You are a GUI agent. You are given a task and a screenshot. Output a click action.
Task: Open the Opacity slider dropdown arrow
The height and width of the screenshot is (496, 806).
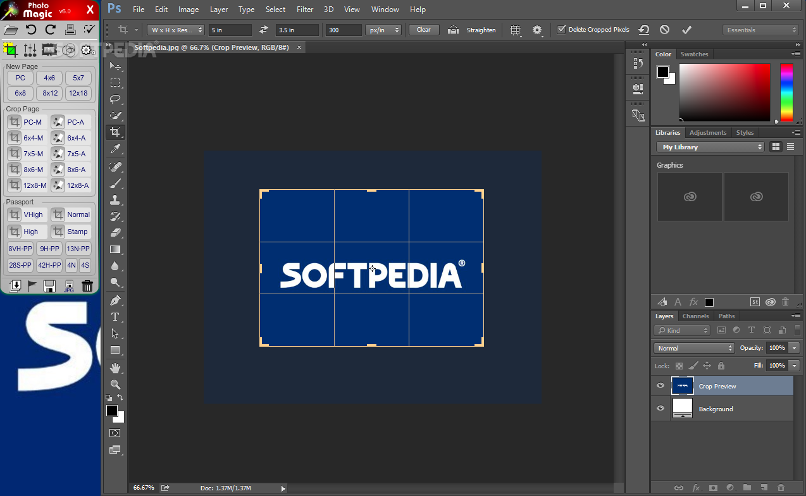[x=794, y=348]
